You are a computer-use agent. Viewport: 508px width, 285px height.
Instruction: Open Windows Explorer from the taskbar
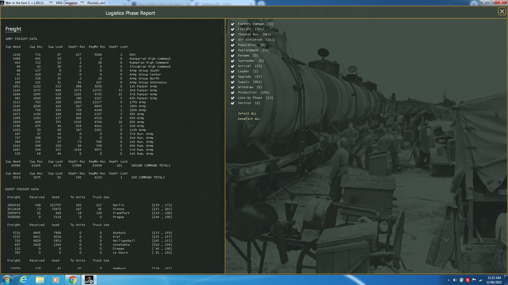(x=40, y=279)
